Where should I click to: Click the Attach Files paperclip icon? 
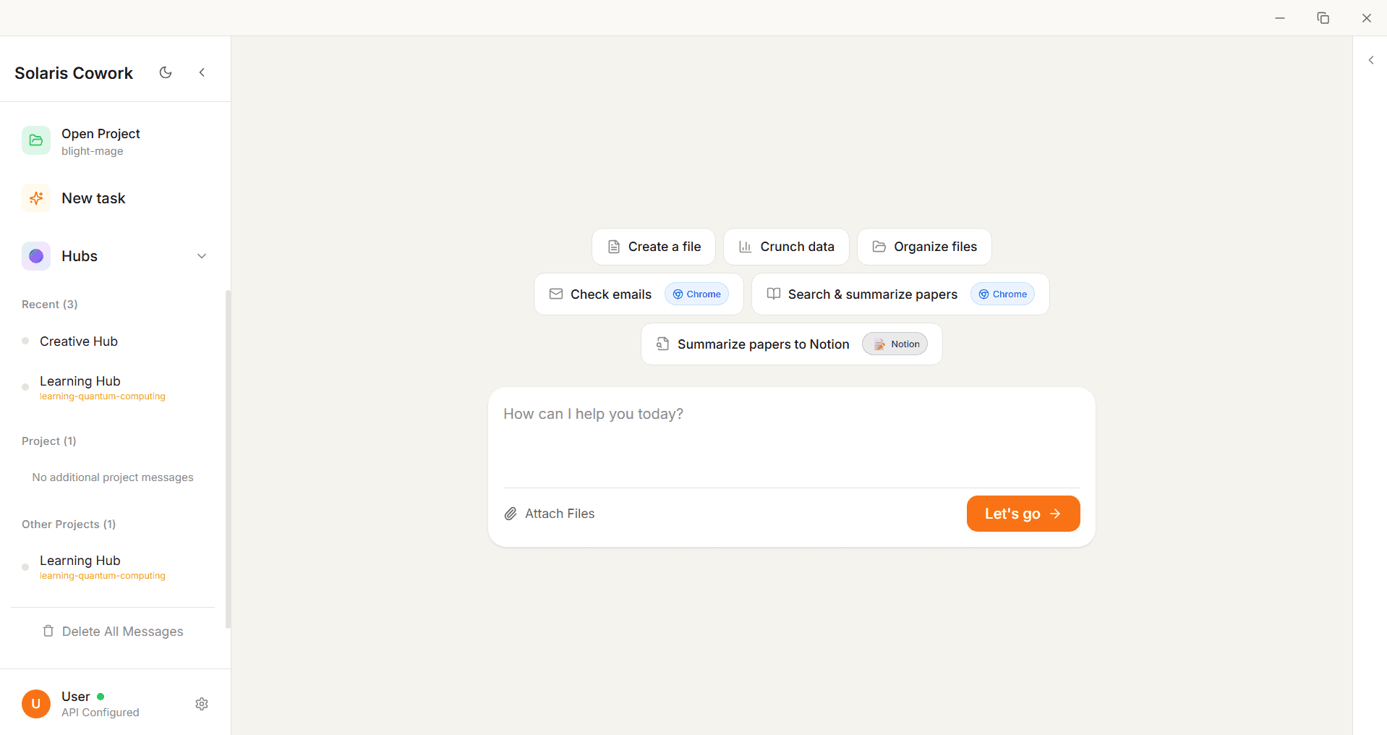click(511, 514)
